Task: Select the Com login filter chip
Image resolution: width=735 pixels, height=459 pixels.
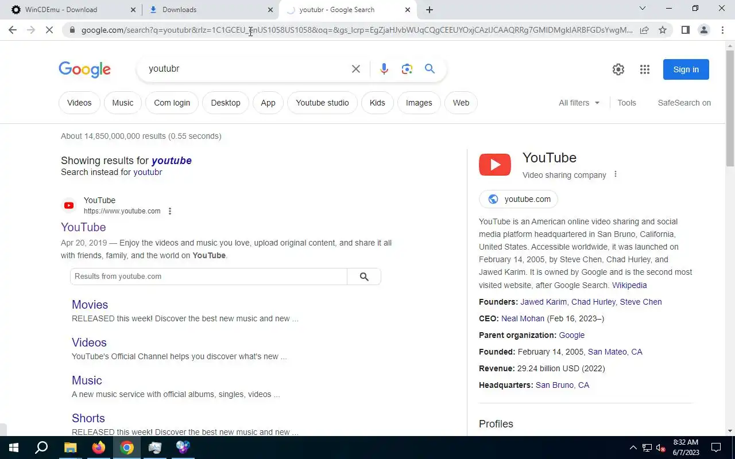Action: [x=172, y=103]
